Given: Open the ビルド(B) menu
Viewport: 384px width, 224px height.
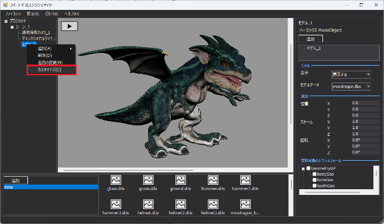Looking at the screenshot, I should pos(52,14).
